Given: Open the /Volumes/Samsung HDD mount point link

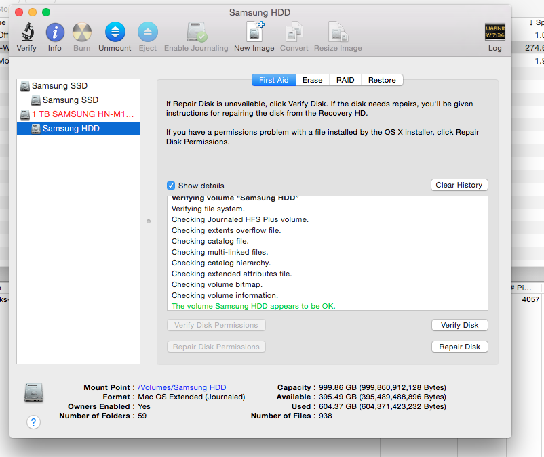Looking at the screenshot, I should [182, 387].
